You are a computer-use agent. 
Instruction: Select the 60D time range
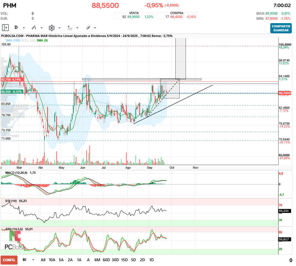tap(106, 260)
